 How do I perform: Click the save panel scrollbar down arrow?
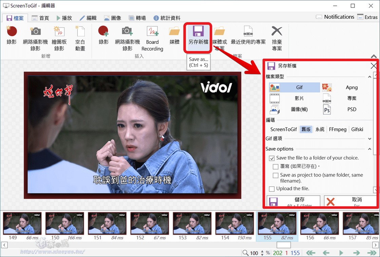click(x=375, y=189)
